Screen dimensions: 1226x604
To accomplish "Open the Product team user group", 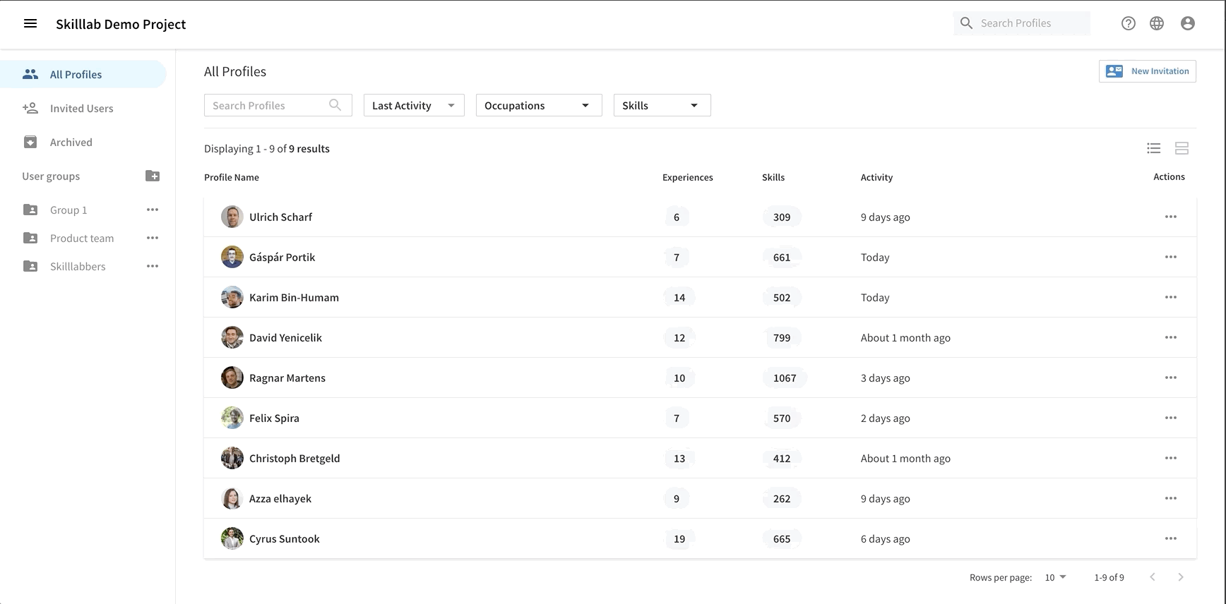I will point(82,238).
